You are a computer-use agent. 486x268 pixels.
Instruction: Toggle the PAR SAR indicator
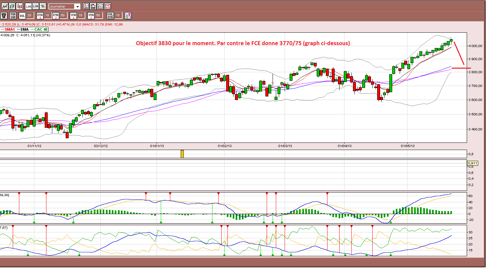[13, 16]
